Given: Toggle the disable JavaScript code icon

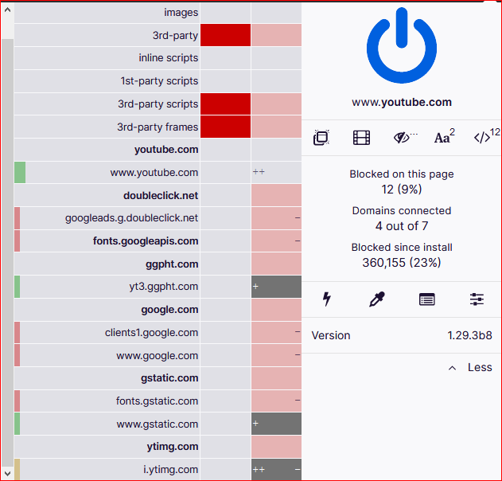Looking at the screenshot, I should [486, 137].
